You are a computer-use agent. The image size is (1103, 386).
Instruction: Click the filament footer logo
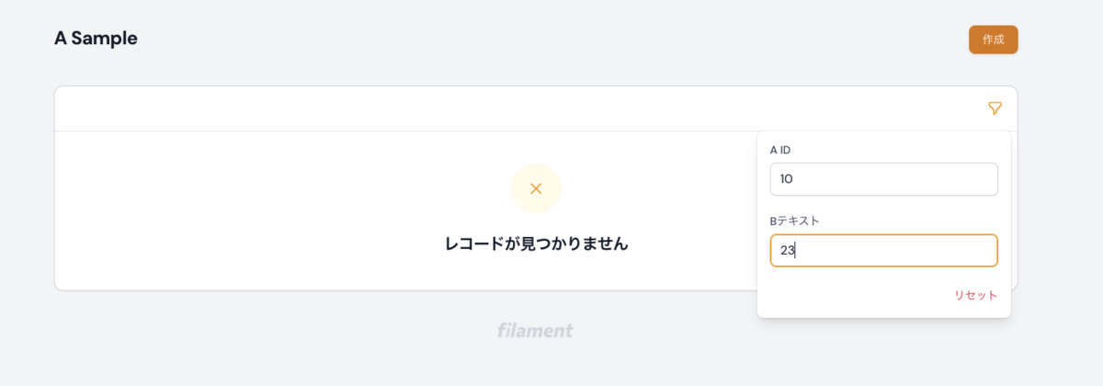[535, 331]
